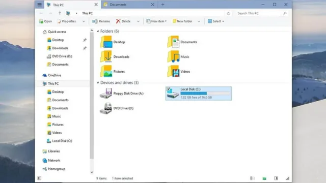Add a new tab with plus button
Screen dimensions: 326x183
163,5
